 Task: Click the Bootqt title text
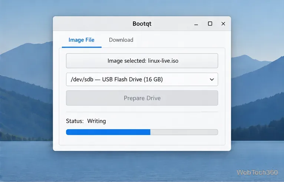[x=142, y=24]
